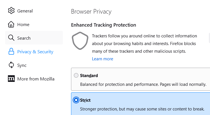Click the General gear icon
210x115 pixels.
pos(11,11)
